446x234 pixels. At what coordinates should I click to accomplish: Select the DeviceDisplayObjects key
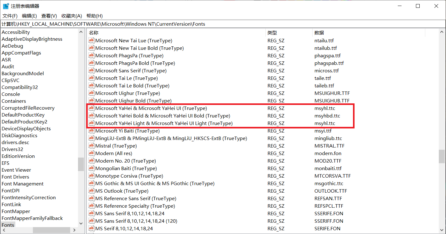tap(26, 128)
